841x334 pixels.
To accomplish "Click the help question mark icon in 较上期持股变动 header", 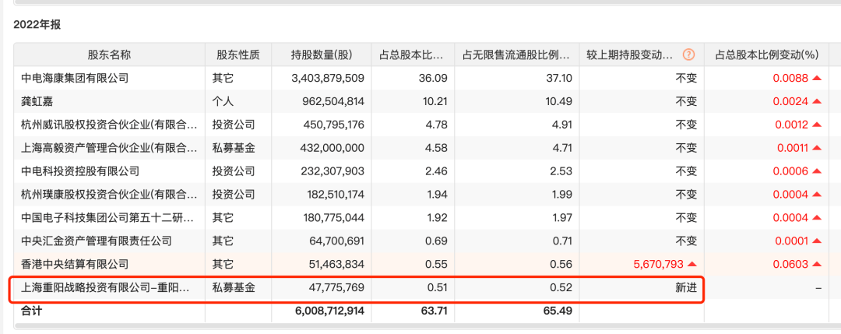I will [688, 54].
